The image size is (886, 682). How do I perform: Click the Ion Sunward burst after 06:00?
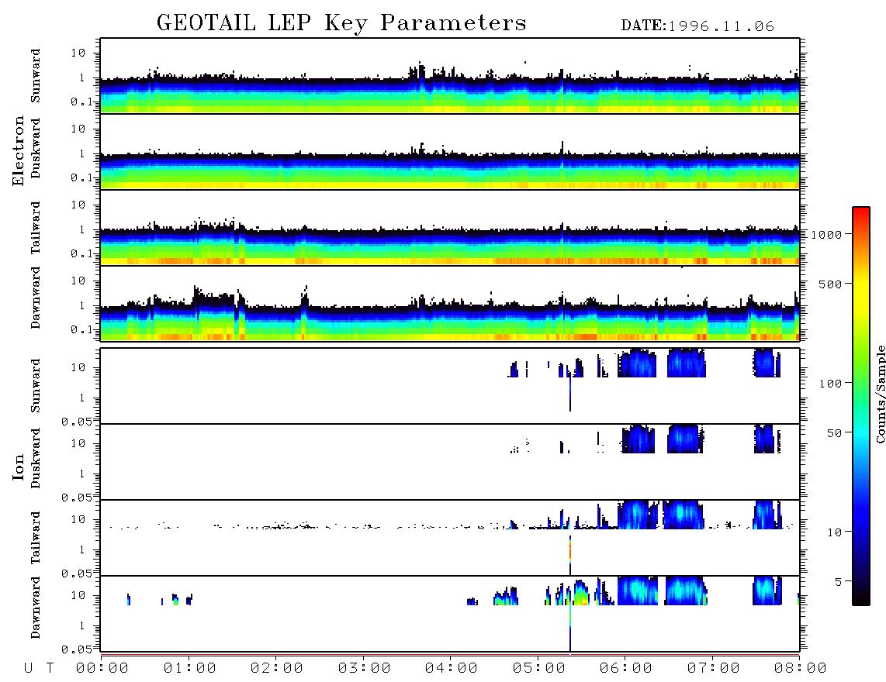click(637, 363)
